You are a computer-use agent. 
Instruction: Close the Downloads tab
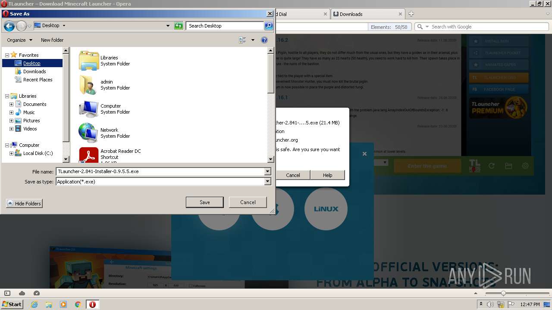tap(400, 14)
